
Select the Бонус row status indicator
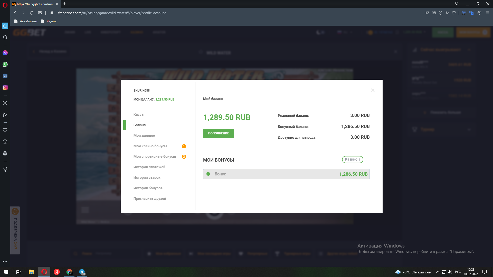[208, 174]
